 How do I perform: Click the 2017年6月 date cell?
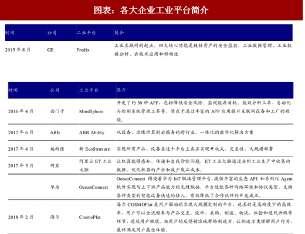coord(21,133)
